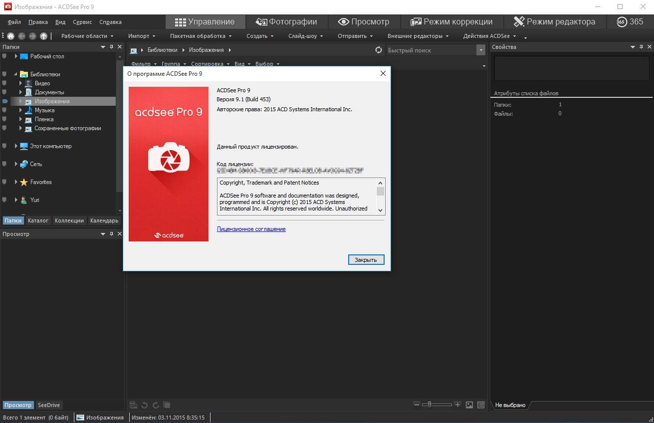The height and width of the screenshot is (423, 654).
Task: Switch to Просмотр mode at top
Action: pos(363,22)
